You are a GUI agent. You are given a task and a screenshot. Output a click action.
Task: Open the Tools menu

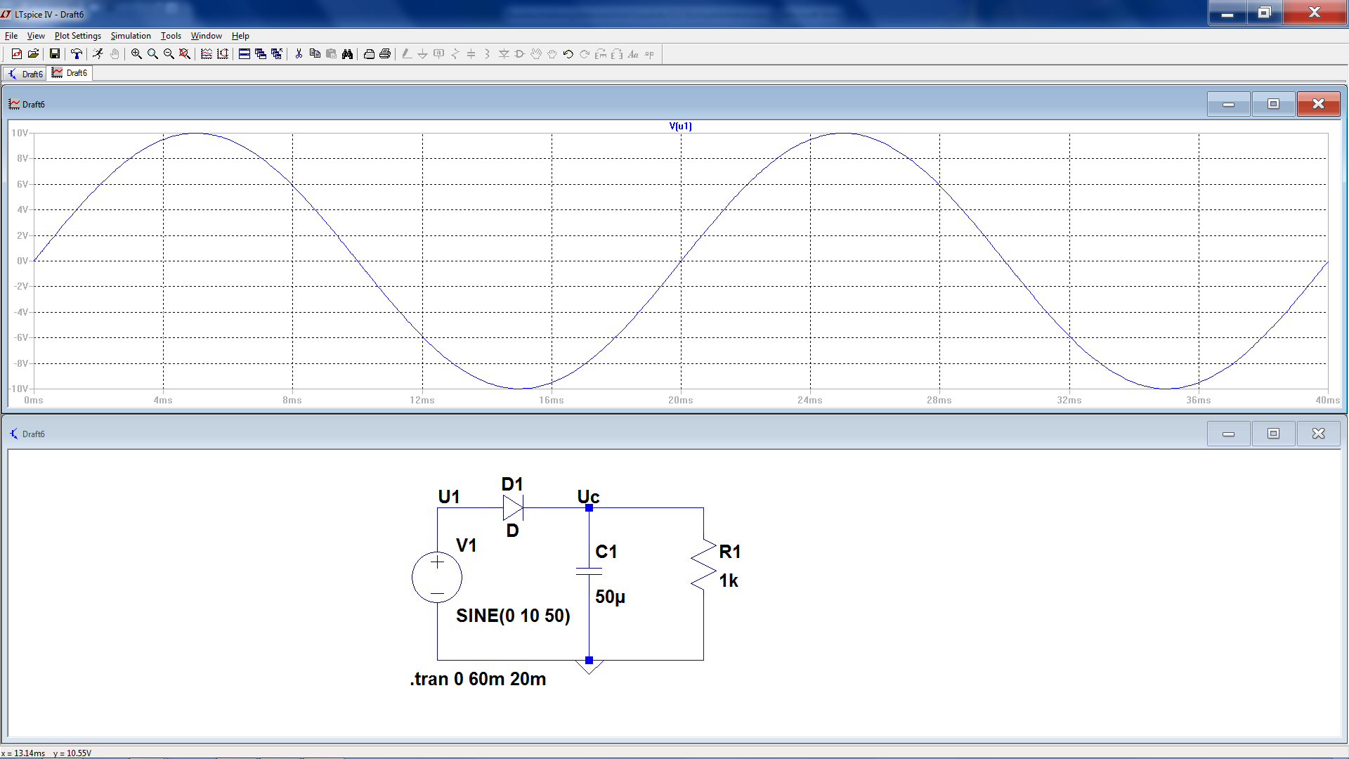coord(171,36)
